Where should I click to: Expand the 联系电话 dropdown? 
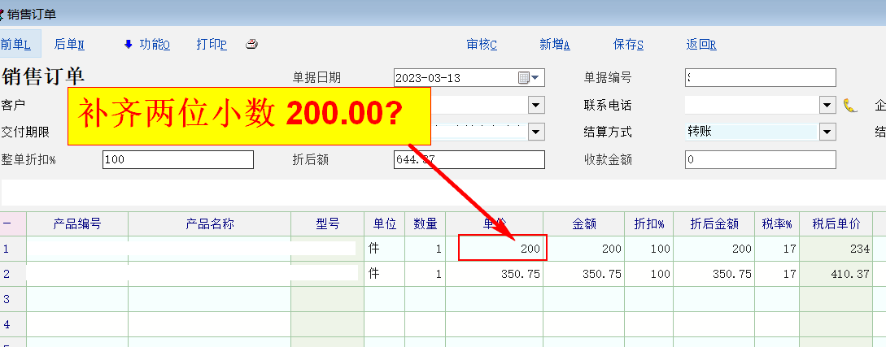pyautogui.click(x=827, y=105)
